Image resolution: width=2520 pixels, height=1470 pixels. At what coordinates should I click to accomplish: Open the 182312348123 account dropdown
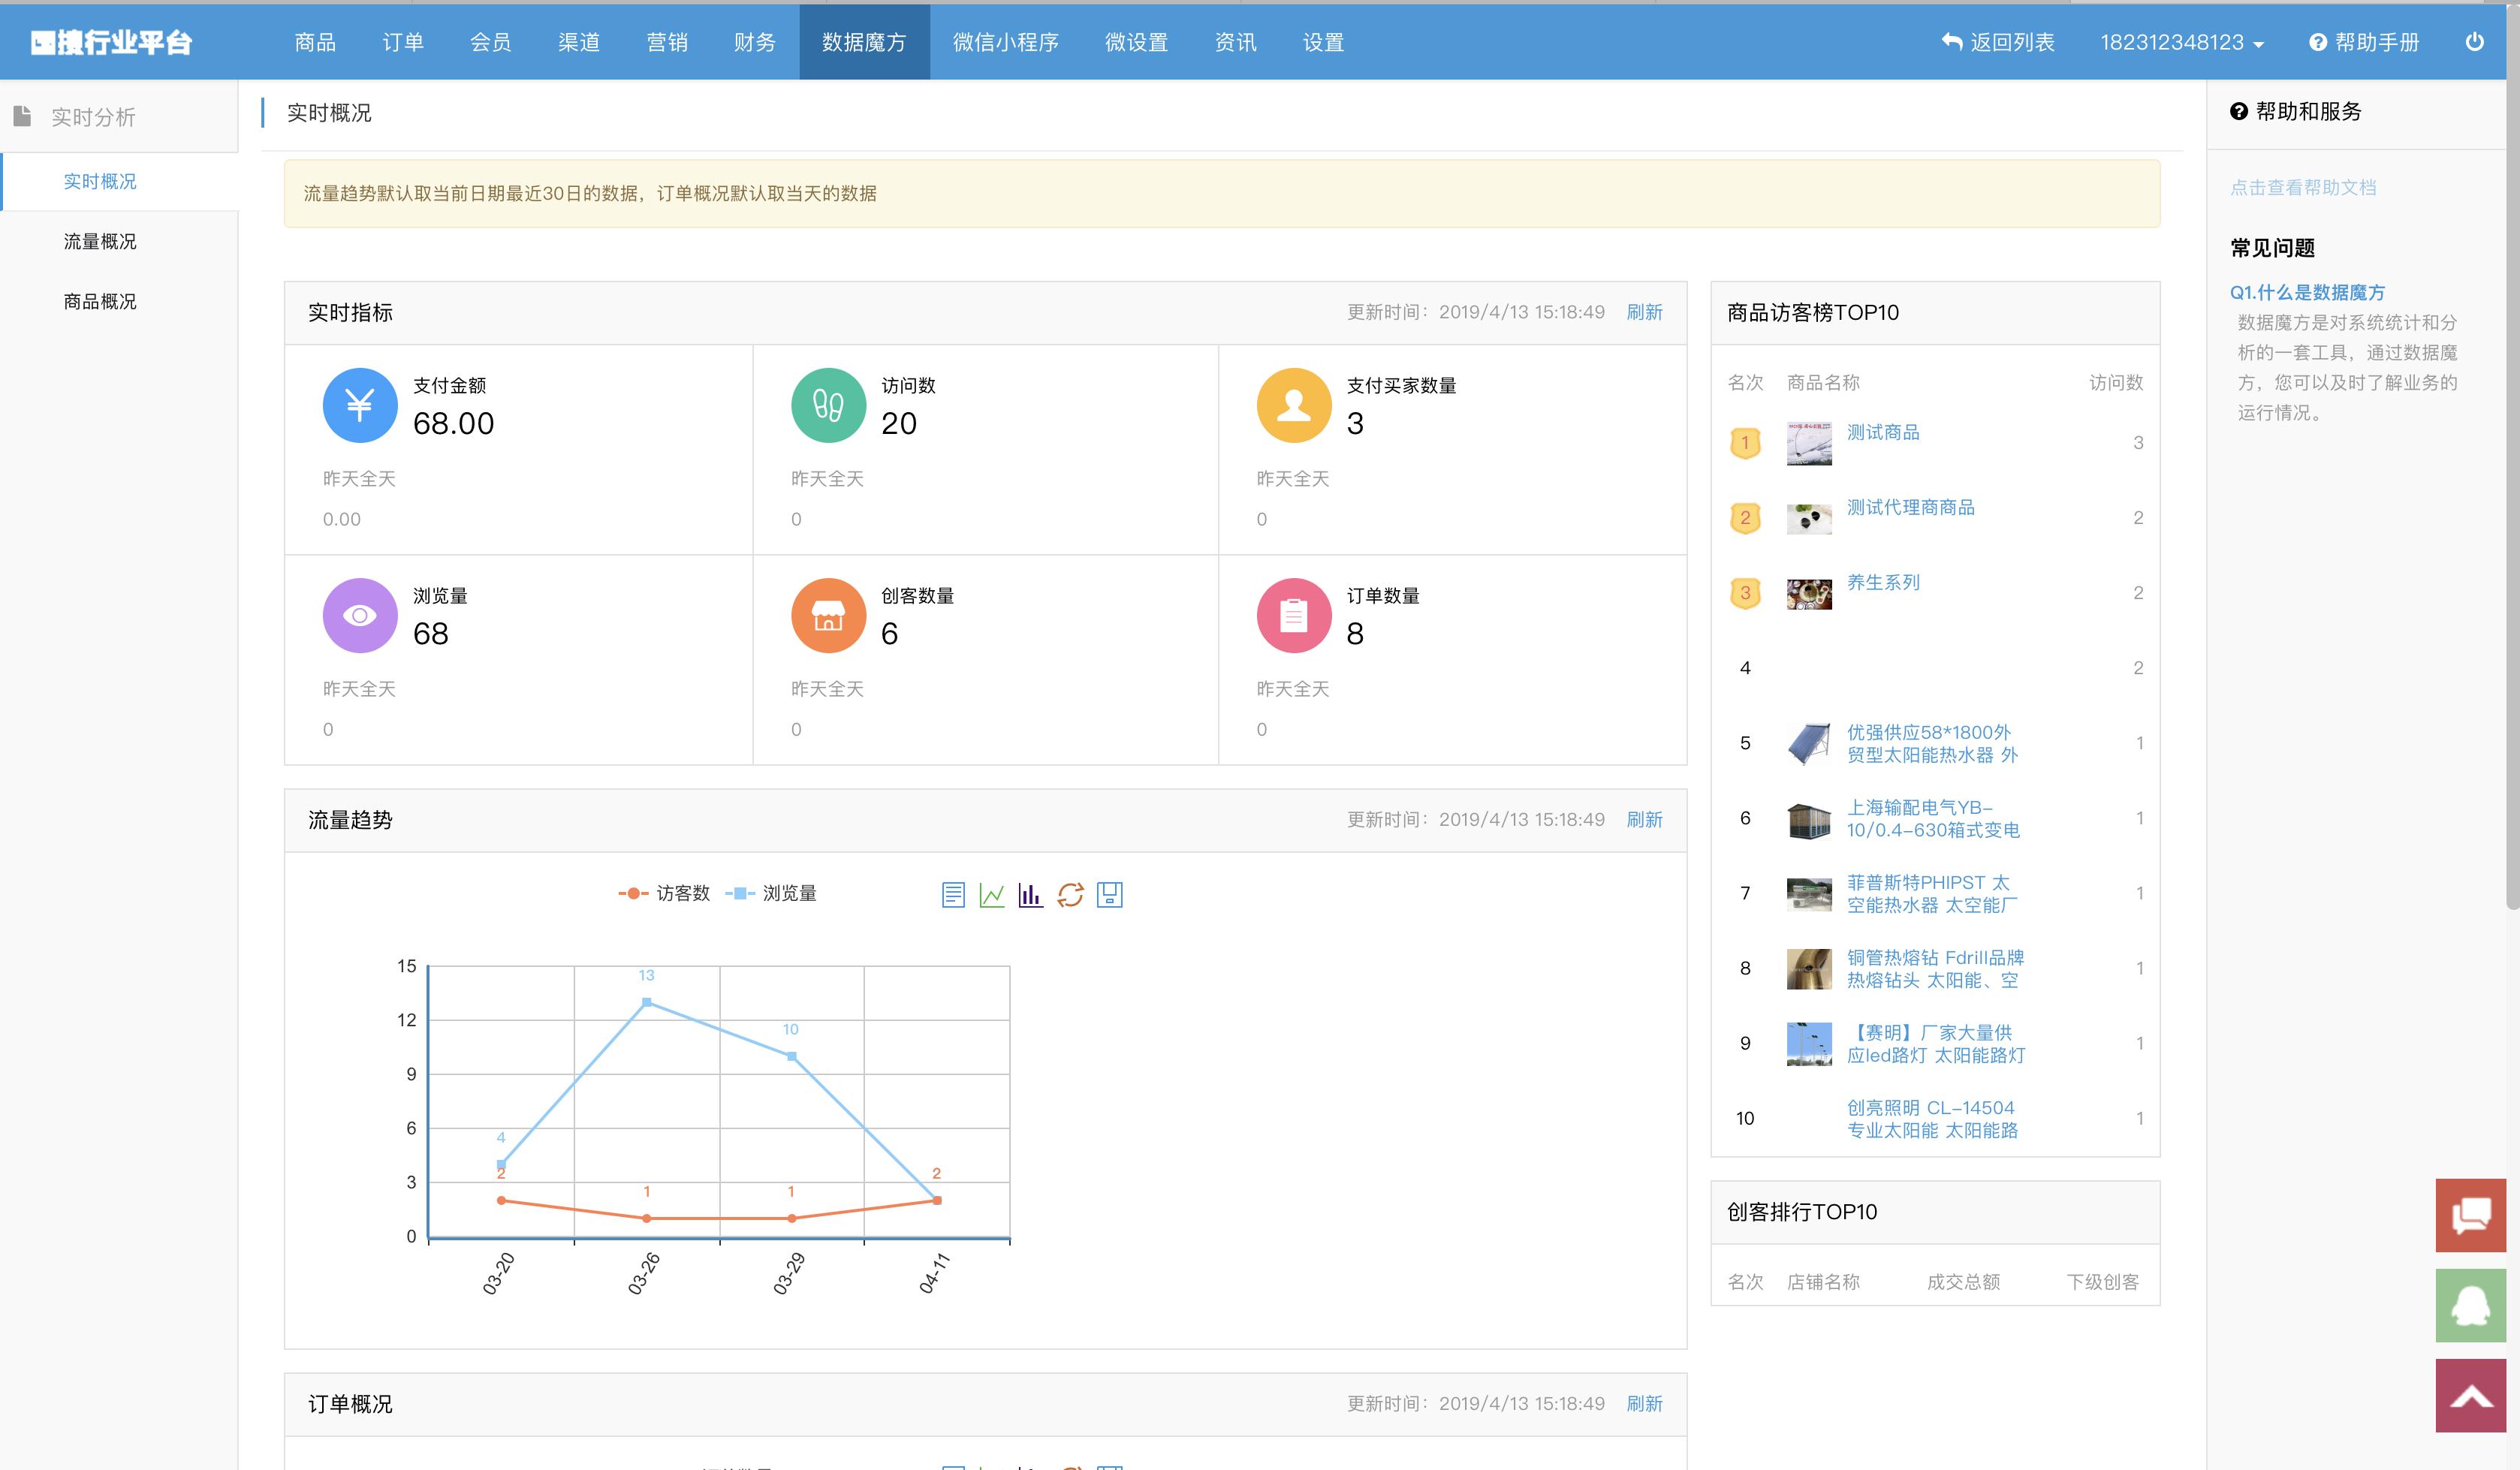pyautogui.click(x=2182, y=42)
